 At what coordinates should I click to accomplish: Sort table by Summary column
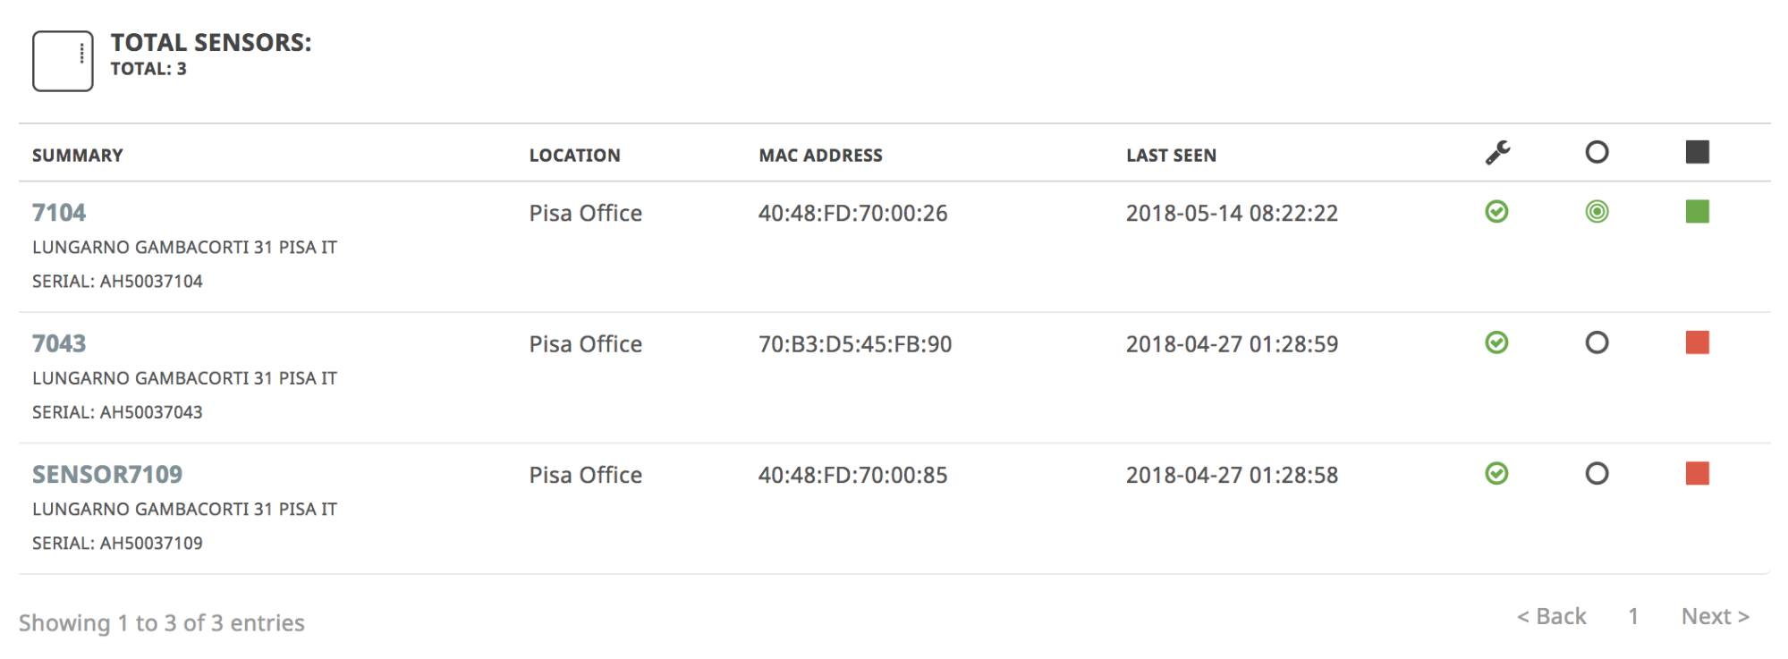[x=78, y=156]
